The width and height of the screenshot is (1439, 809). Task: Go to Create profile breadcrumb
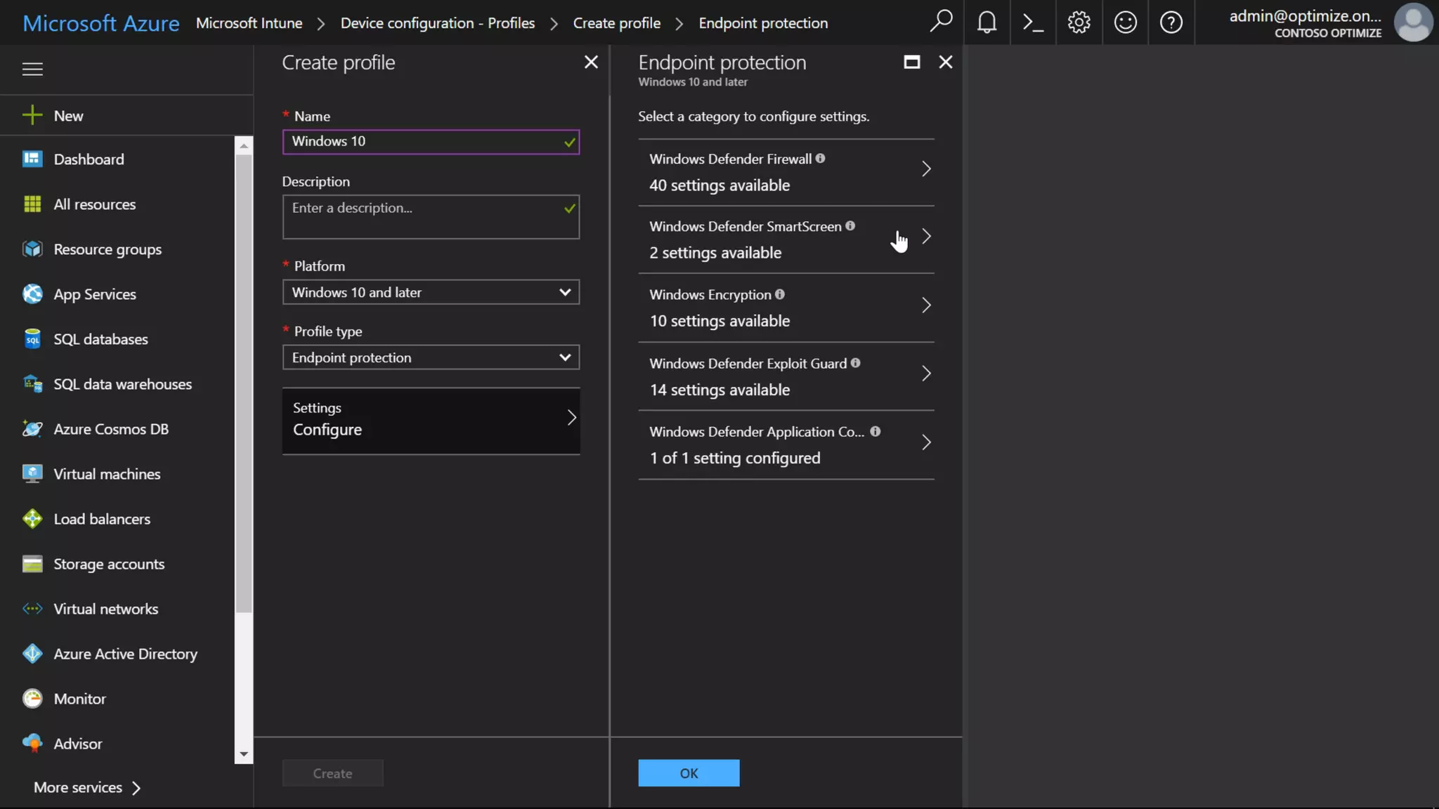click(x=617, y=23)
